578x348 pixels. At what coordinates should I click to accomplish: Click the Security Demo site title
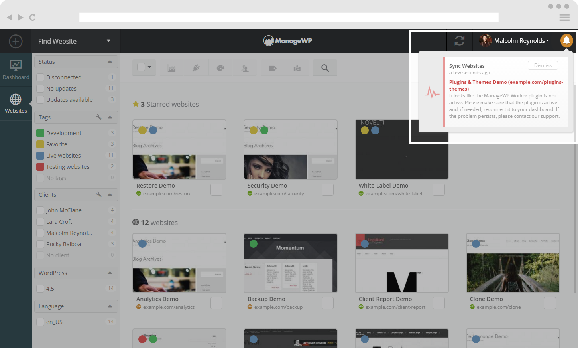267,186
